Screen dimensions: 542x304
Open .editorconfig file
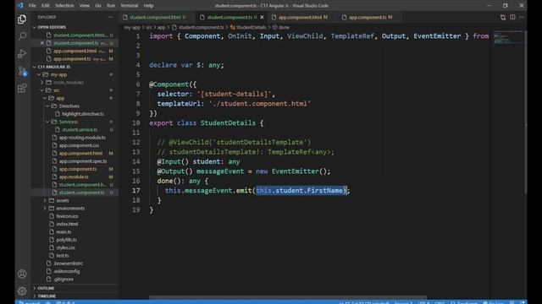point(67,271)
